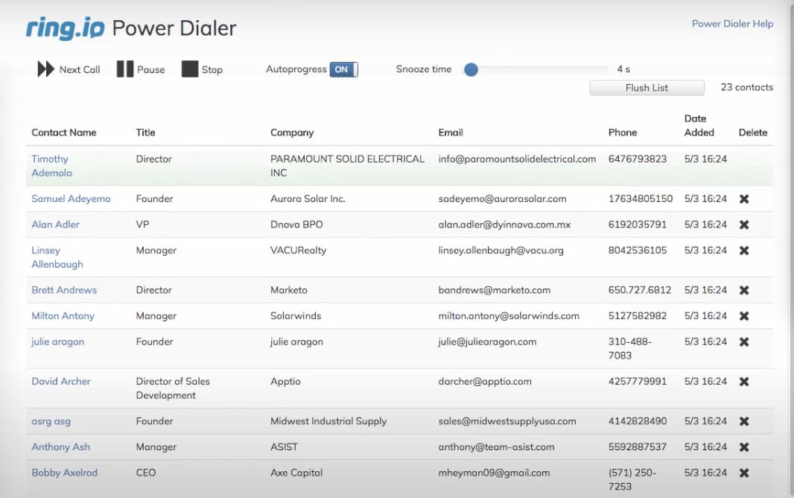The width and height of the screenshot is (794, 498).
Task: Delete the Samuel Adeyemo contact row
Action: tap(743, 199)
